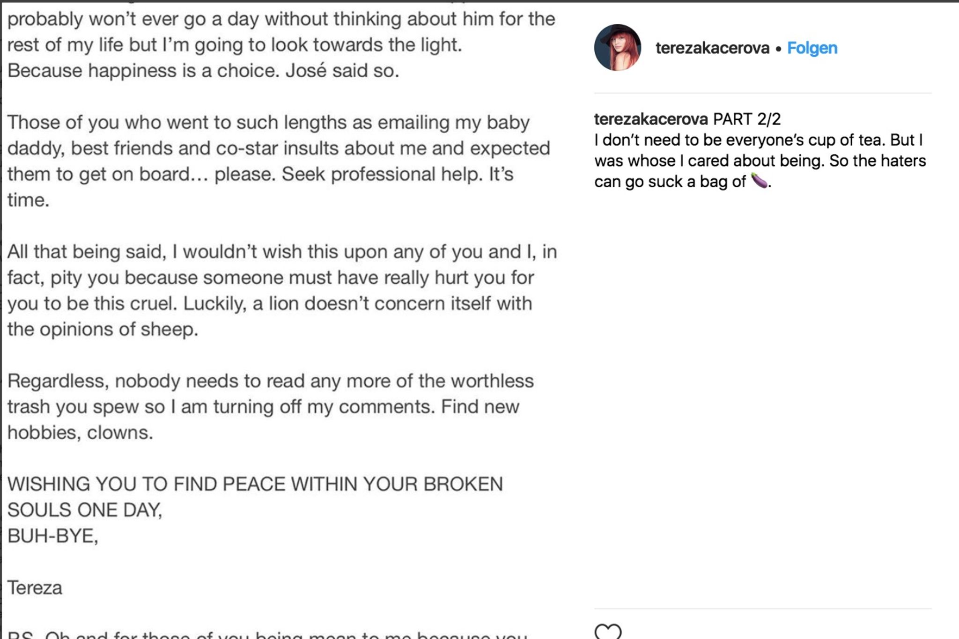Image resolution: width=959 pixels, height=639 pixels.
Task: Click the "hobbies, clowns." line
Action: (x=81, y=433)
